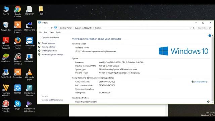The image size is (215, 121).
Task: Select the Gihosoft TubeGet icon
Action: click(6, 106)
